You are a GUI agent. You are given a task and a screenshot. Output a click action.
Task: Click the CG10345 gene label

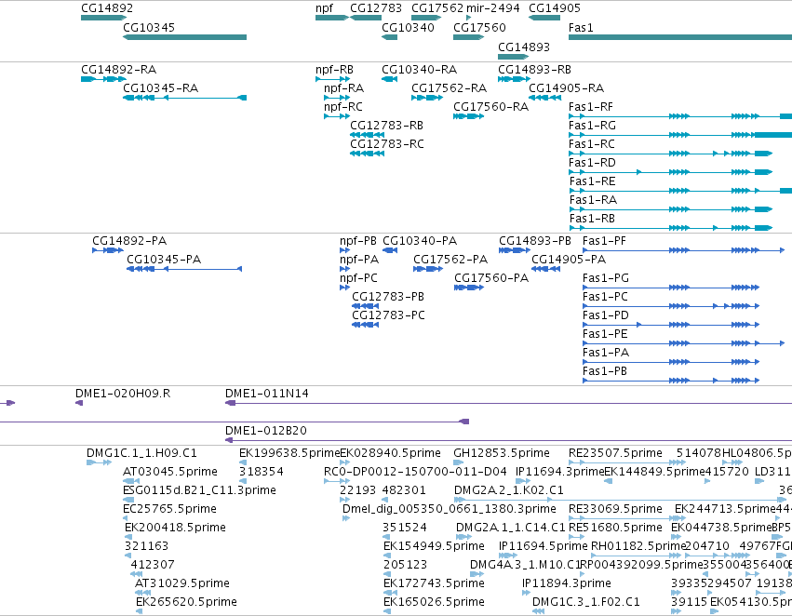pyautogui.click(x=149, y=27)
